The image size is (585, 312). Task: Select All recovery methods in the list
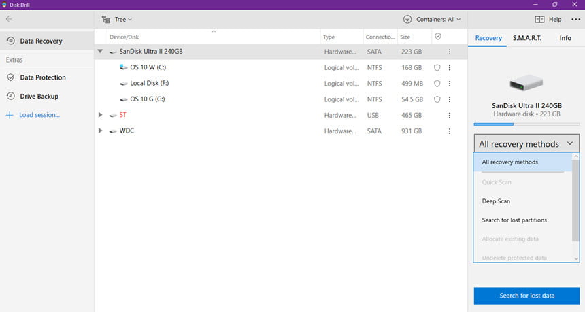pyautogui.click(x=522, y=162)
